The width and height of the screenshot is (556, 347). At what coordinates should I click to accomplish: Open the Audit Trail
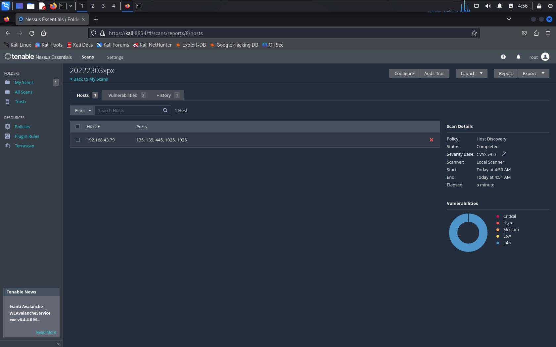point(434,73)
